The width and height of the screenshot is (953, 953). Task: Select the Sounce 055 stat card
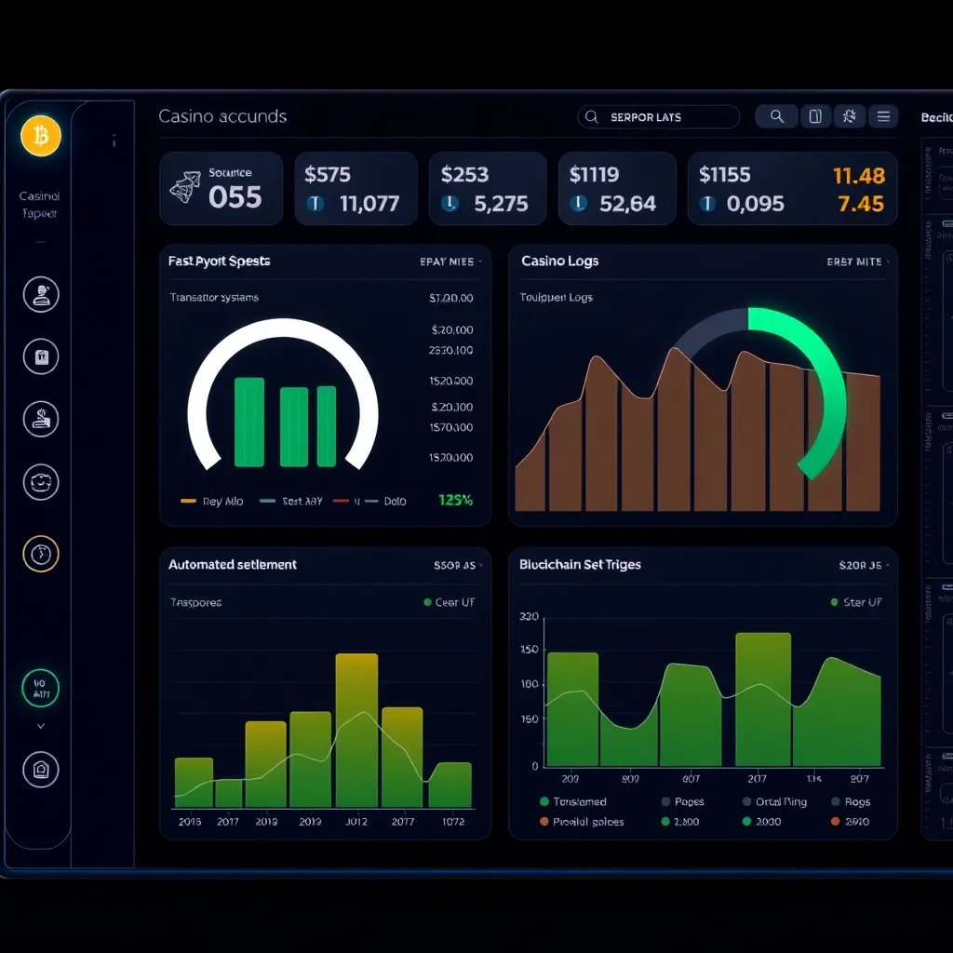(221, 189)
